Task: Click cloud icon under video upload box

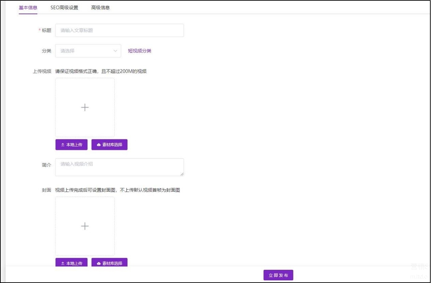Action: (x=99, y=145)
